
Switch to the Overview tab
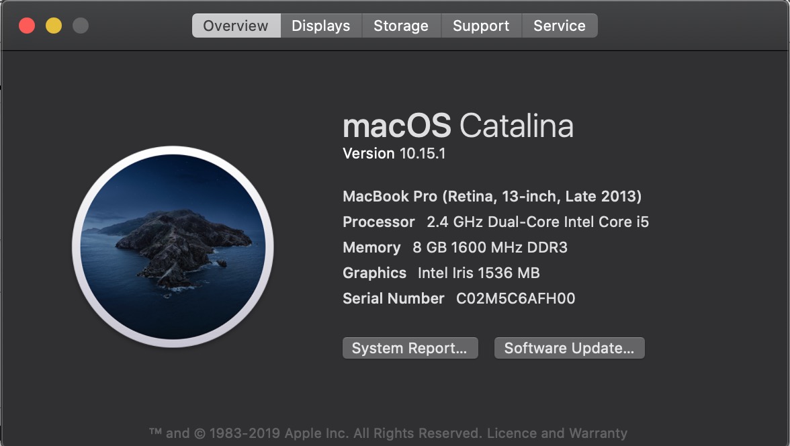[236, 26]
